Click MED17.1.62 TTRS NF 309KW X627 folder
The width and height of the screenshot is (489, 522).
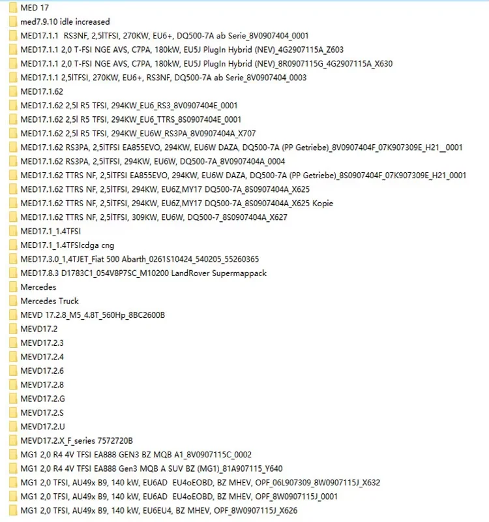coord(154,217)
